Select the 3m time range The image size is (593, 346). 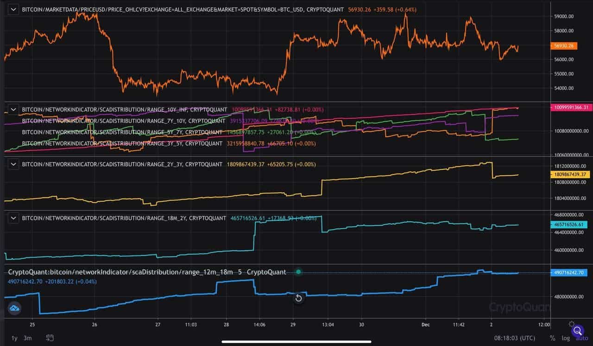tap(28, 338)
